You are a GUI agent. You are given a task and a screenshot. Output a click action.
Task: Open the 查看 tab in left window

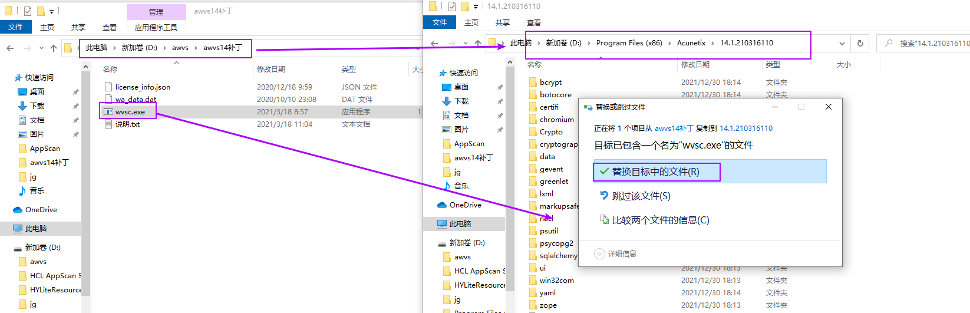tap(110, 27)
